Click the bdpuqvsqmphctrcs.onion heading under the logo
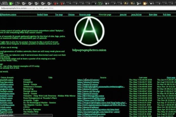This screenshot has height=117, width=176. click(89, 50)
